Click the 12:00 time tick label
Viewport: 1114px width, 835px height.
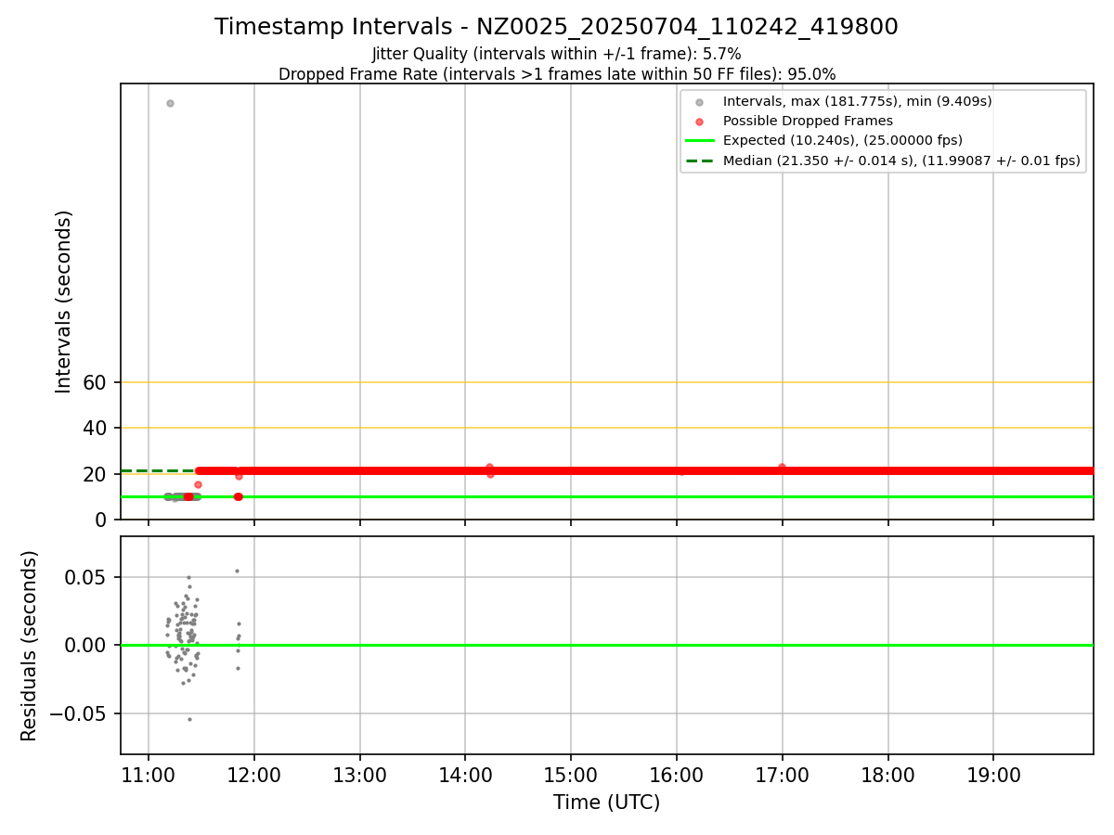(254, 776)
